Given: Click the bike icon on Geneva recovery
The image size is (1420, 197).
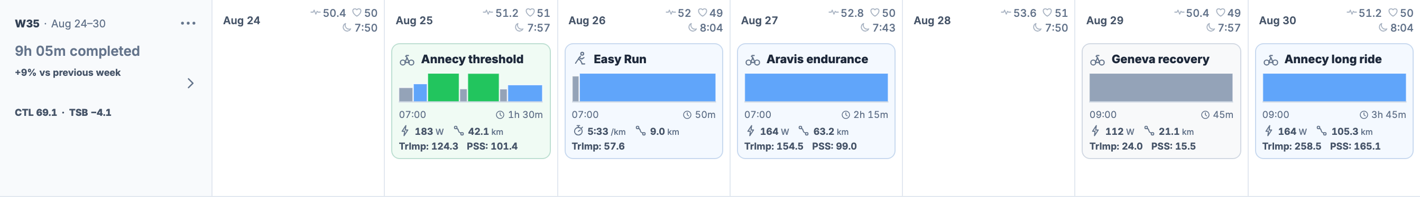Looking at the screenshot, I should [1098, 60].
